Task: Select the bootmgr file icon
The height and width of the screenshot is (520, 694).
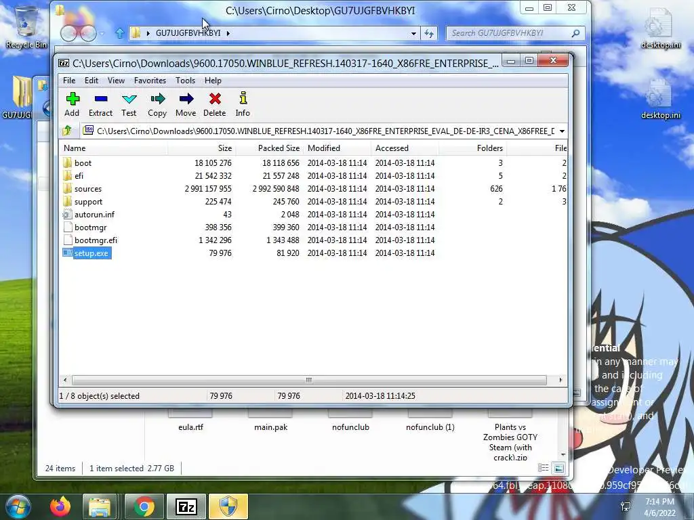Action: pos(67,227)
